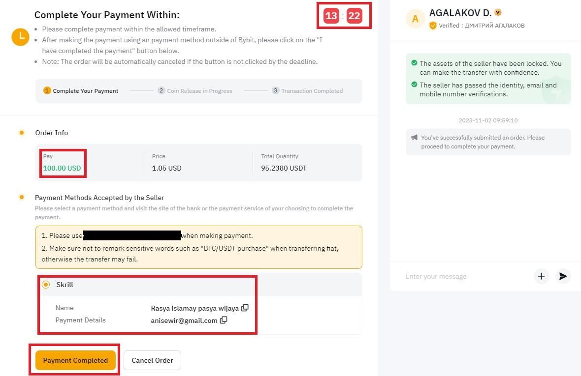
Task: Click the countdown minutes timer box
Action: pos(331,16)
